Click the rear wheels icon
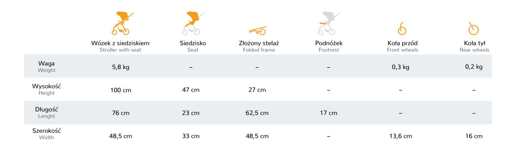Screen dimensions: 514x157 (x=474, y=28)
